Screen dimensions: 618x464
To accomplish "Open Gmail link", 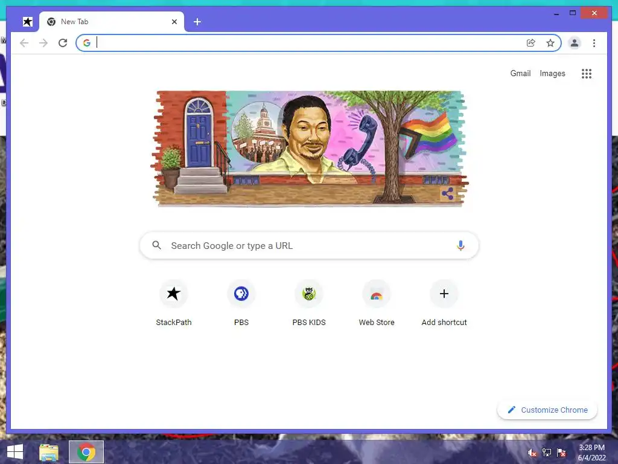I will 520,73.
